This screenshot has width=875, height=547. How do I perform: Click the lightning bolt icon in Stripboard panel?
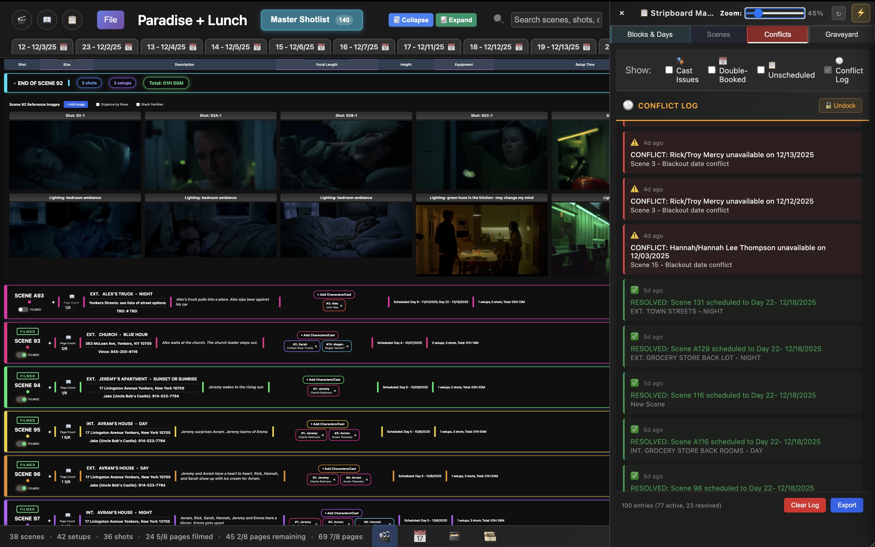pos(860,13)
